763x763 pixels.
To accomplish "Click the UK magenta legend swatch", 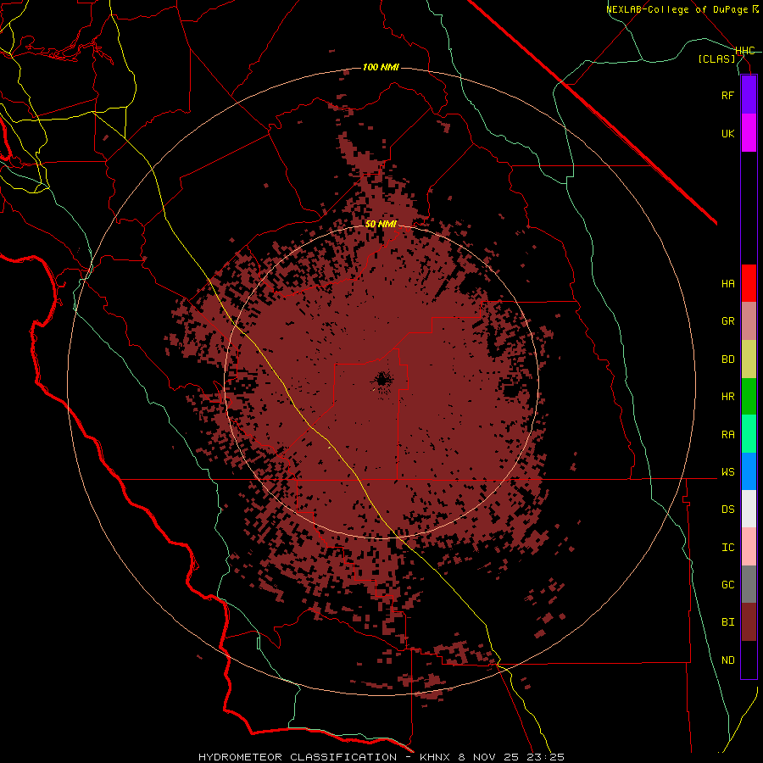I will tap(749, 133).
